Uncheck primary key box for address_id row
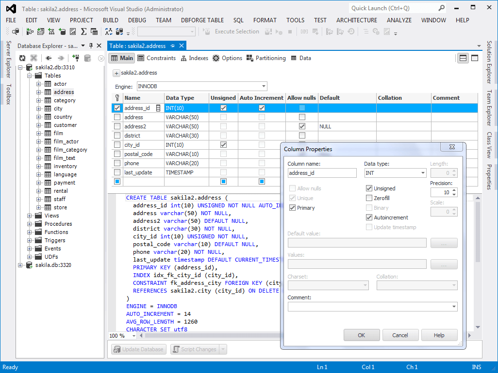The height and width of the screenshot is (373, 498). [117, 108]
